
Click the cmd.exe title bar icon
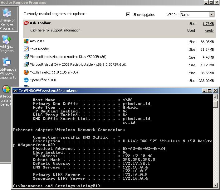click(15, 91)
